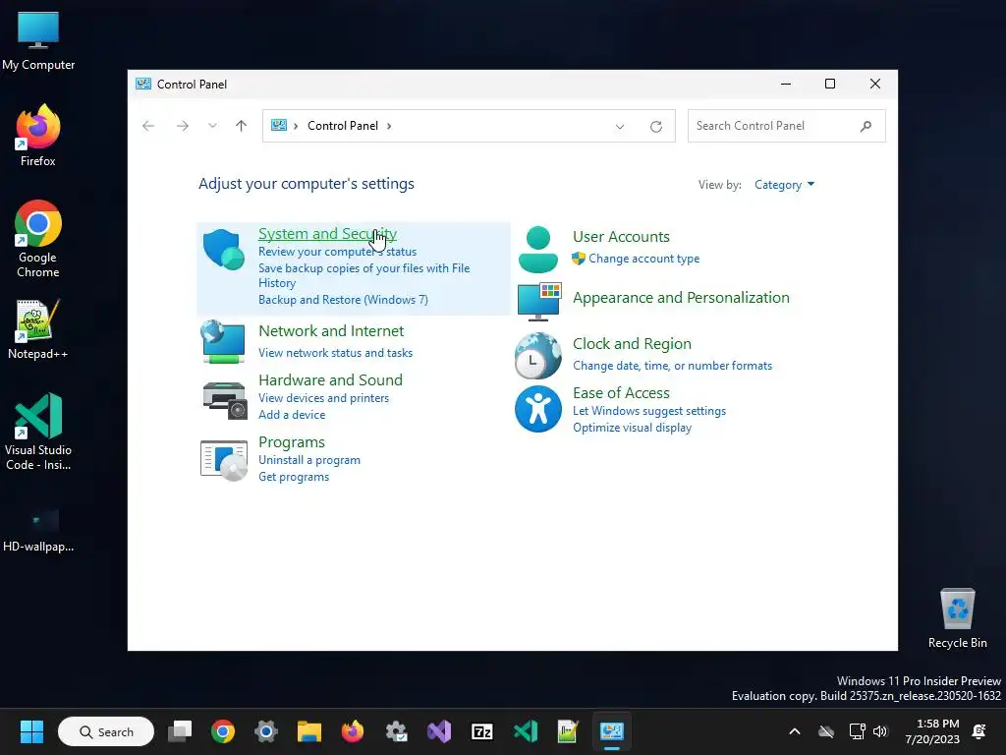
Task: Click the Network and Internet globe icon
Action: (223, 342)
